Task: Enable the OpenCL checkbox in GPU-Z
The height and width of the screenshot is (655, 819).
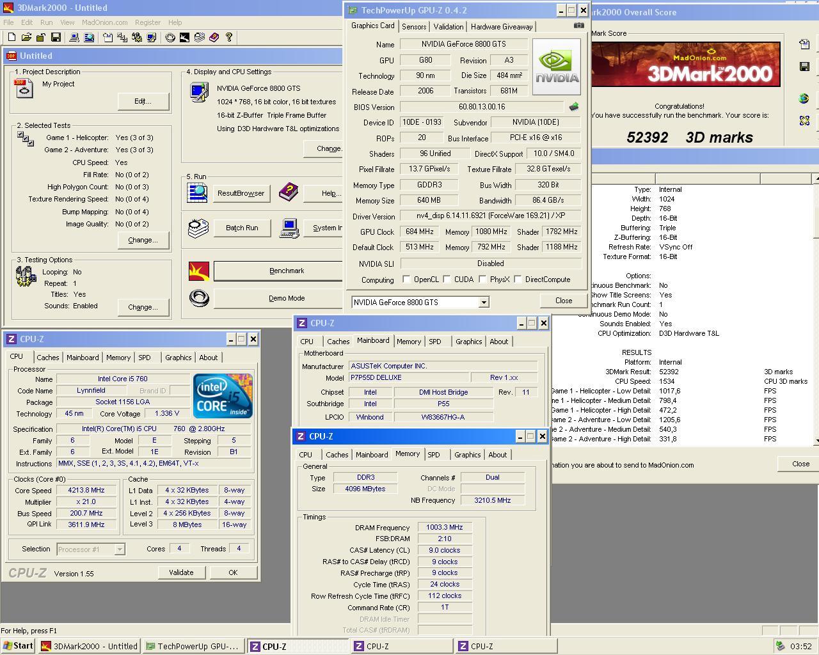Action: (406, 279)
